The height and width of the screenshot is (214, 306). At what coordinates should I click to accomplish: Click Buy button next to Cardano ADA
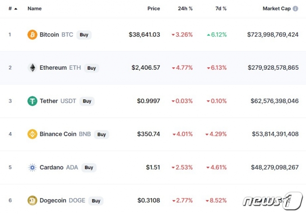click(89, 168)
